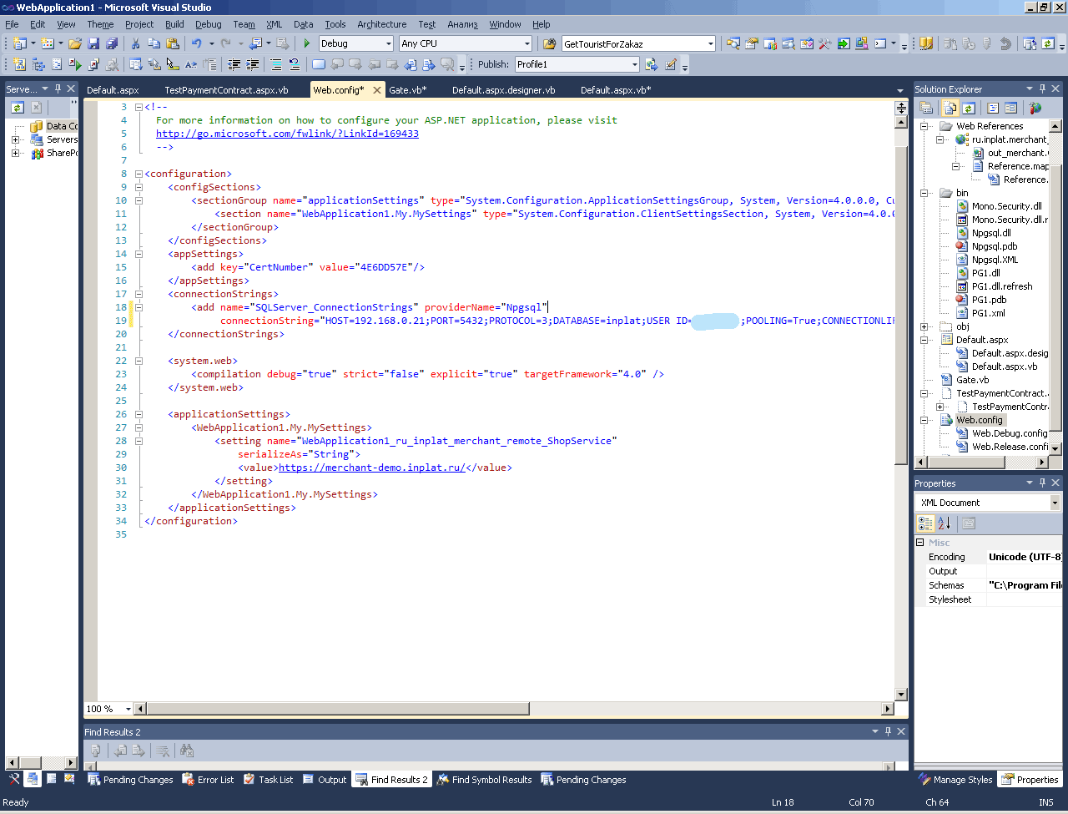
Task: Click the Publish Web icon next to Profile1
Action: coord(652,64)
